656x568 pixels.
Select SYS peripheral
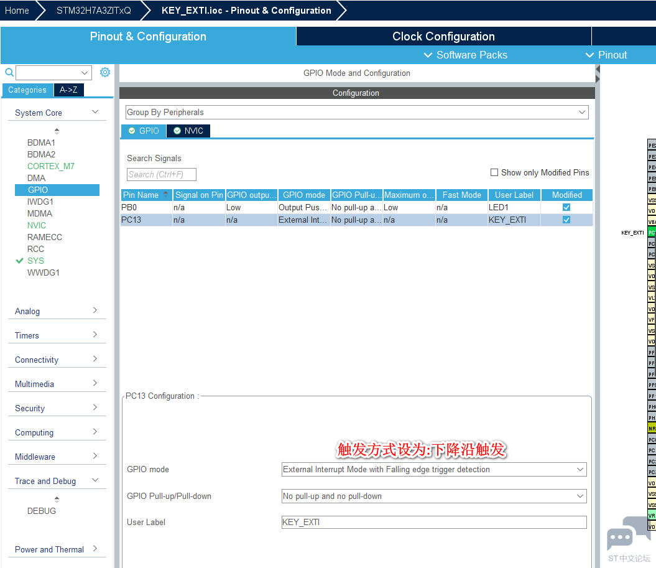[x=35, y=261]
